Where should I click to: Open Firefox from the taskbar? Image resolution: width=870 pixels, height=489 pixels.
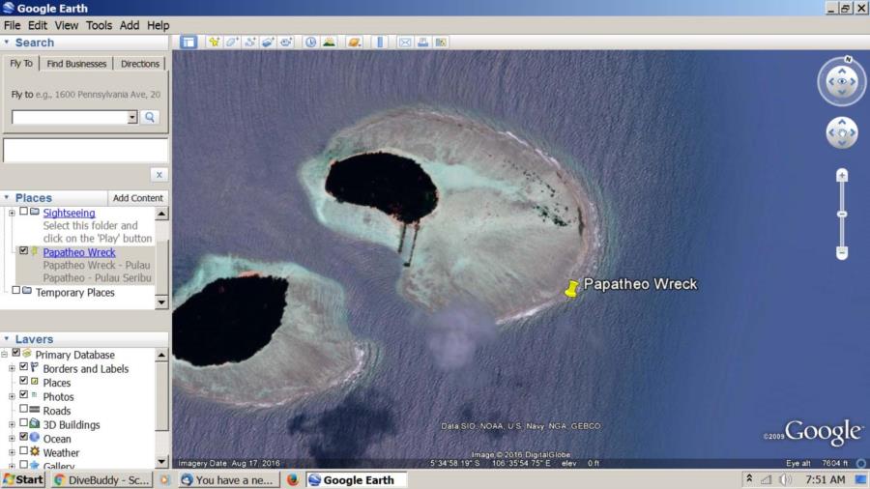point(292,479)
